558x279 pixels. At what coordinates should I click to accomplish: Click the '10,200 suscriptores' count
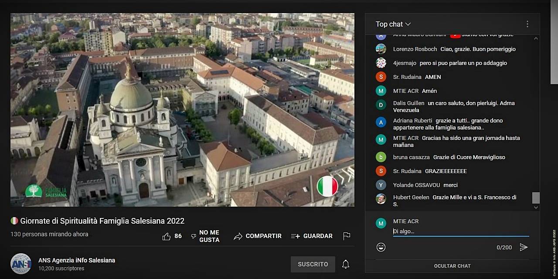61,269
